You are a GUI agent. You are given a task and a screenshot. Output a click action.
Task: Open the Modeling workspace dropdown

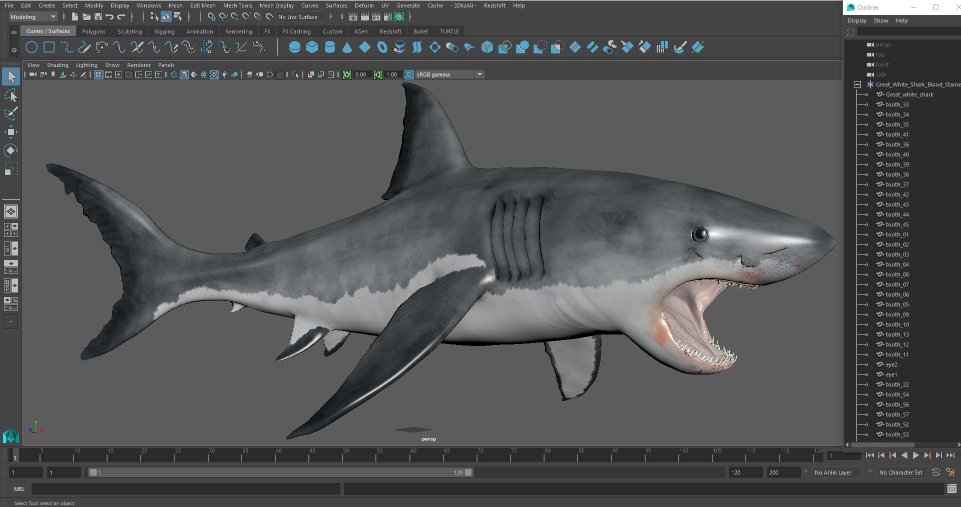[33, 17]
